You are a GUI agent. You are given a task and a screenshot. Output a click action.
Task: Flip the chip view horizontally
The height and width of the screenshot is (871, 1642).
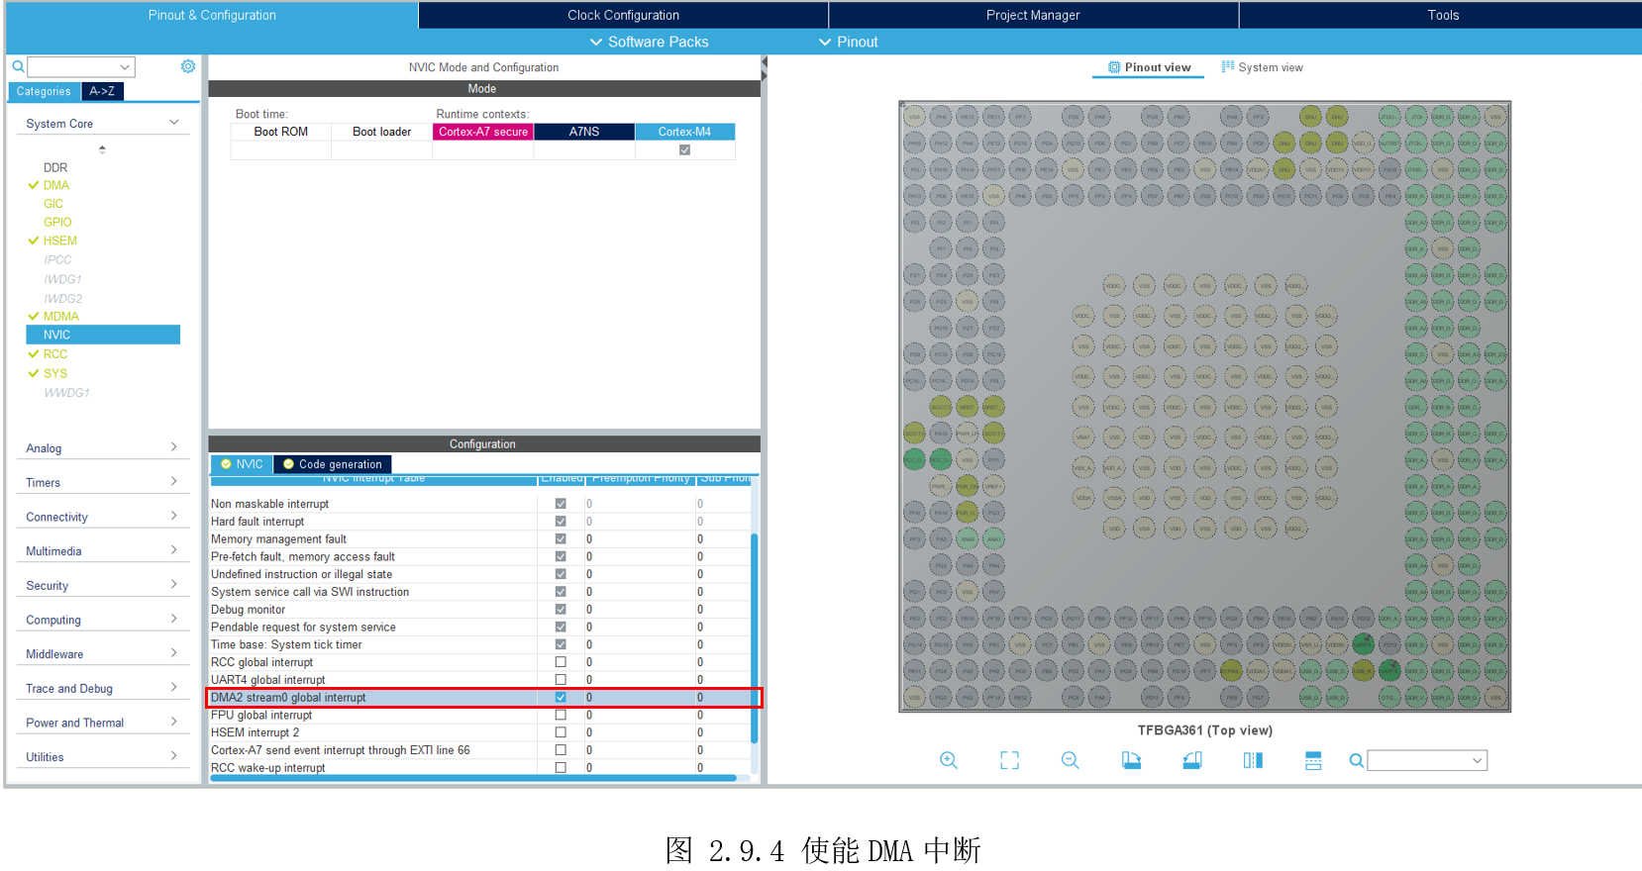click(1253, 760)
